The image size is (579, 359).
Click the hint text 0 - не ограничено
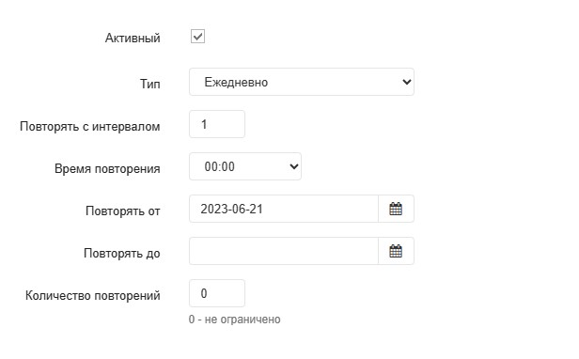pyautogui.click(x=234, y=320)
